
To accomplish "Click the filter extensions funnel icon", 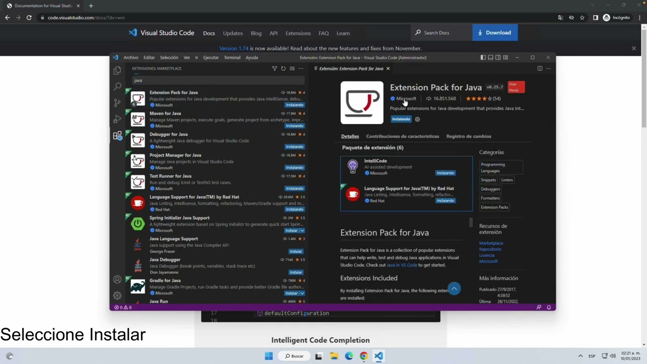I will pyautogui.click(x=274, y=68).
